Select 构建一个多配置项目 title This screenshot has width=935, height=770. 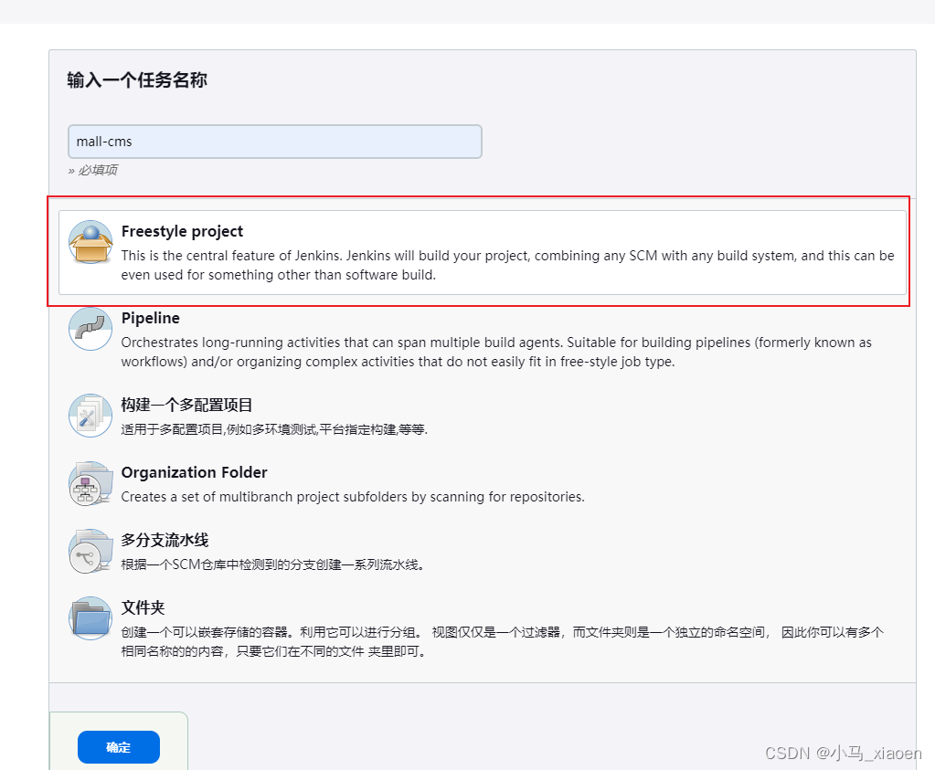186,406
